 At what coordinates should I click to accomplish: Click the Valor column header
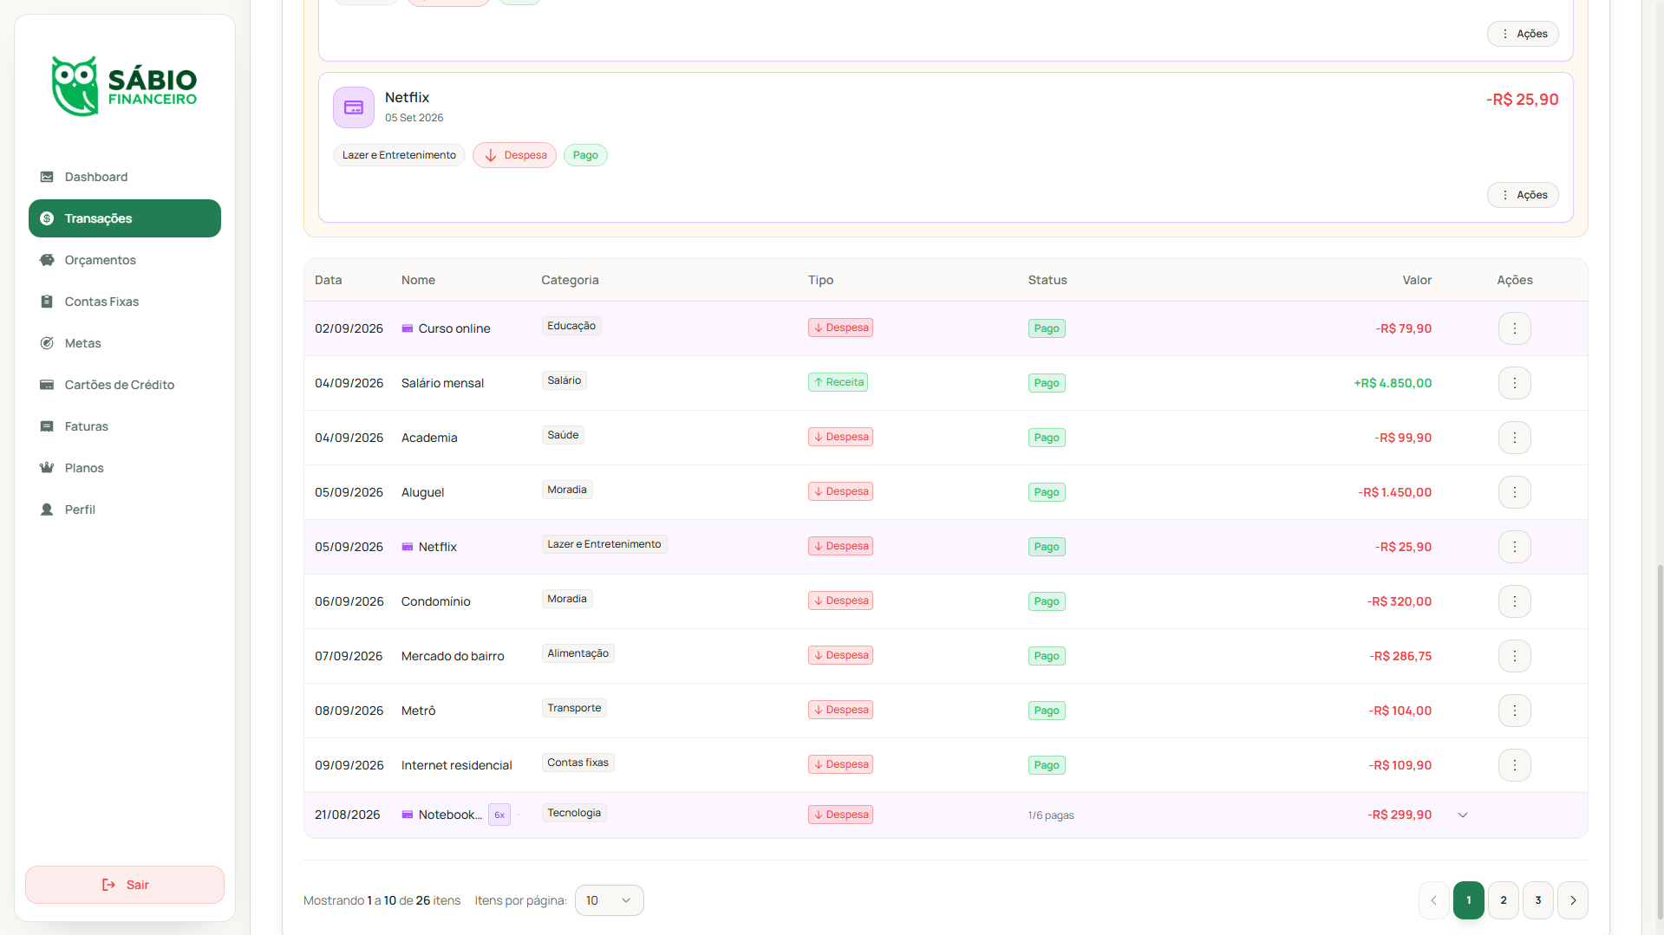[1417, 280]
